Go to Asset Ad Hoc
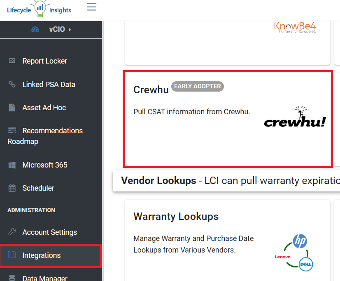Image resolution: width=340 pixels, height=281 pixels. [x=44, y=108]
